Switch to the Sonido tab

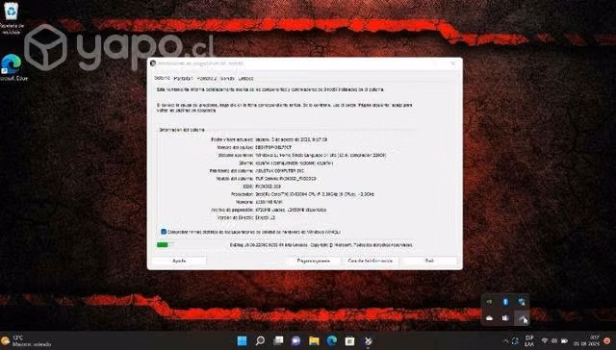tap(227, 79)
